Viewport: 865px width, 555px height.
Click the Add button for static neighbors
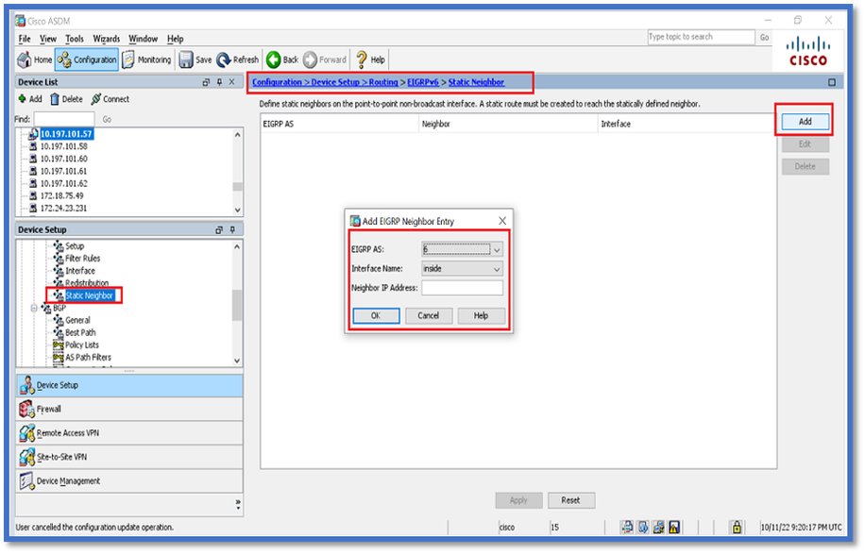pyautogui.click(x=805, y=121)
